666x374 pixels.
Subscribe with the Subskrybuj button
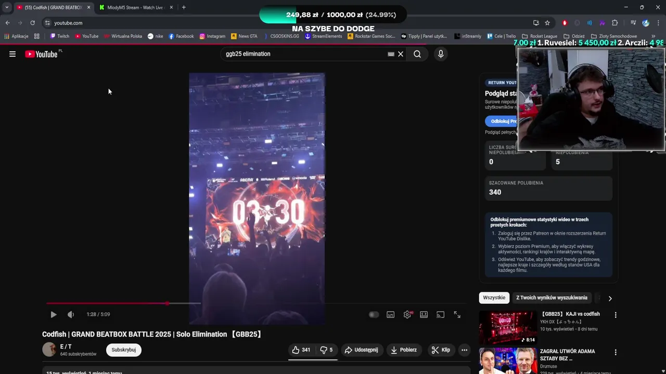124,350
